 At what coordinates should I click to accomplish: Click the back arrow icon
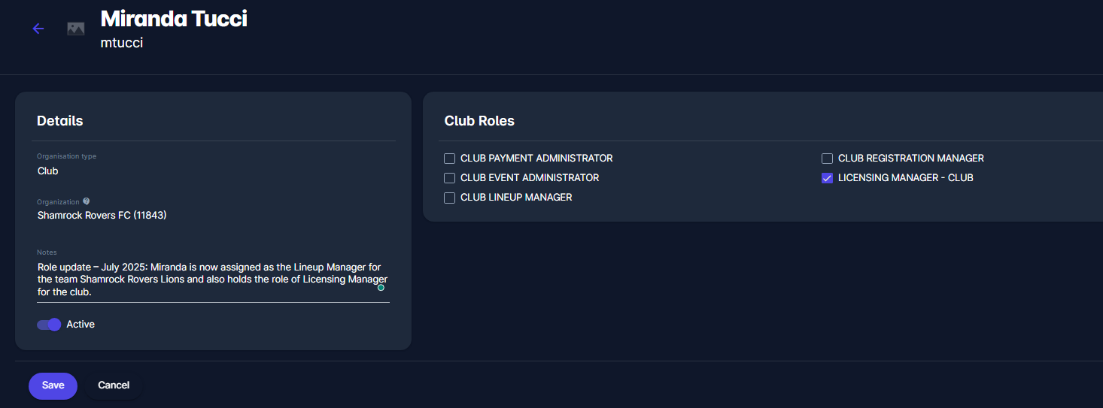[38, 29]
